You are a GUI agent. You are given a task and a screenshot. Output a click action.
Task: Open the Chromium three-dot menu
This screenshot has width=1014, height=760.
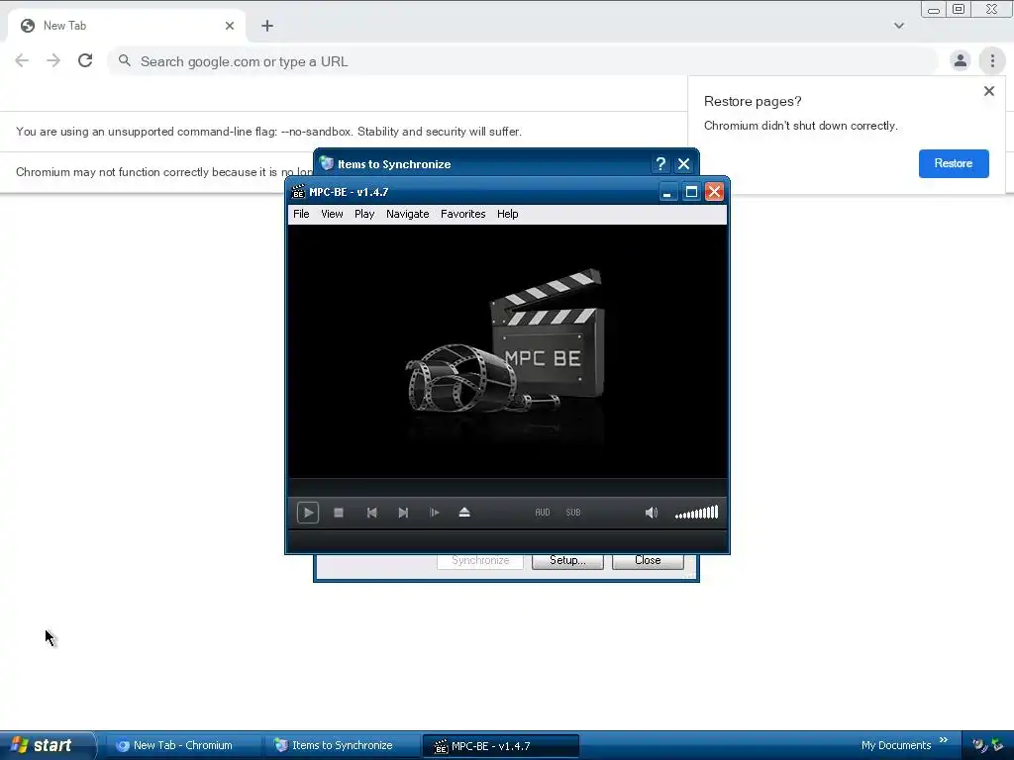click(x=992, y=60)
